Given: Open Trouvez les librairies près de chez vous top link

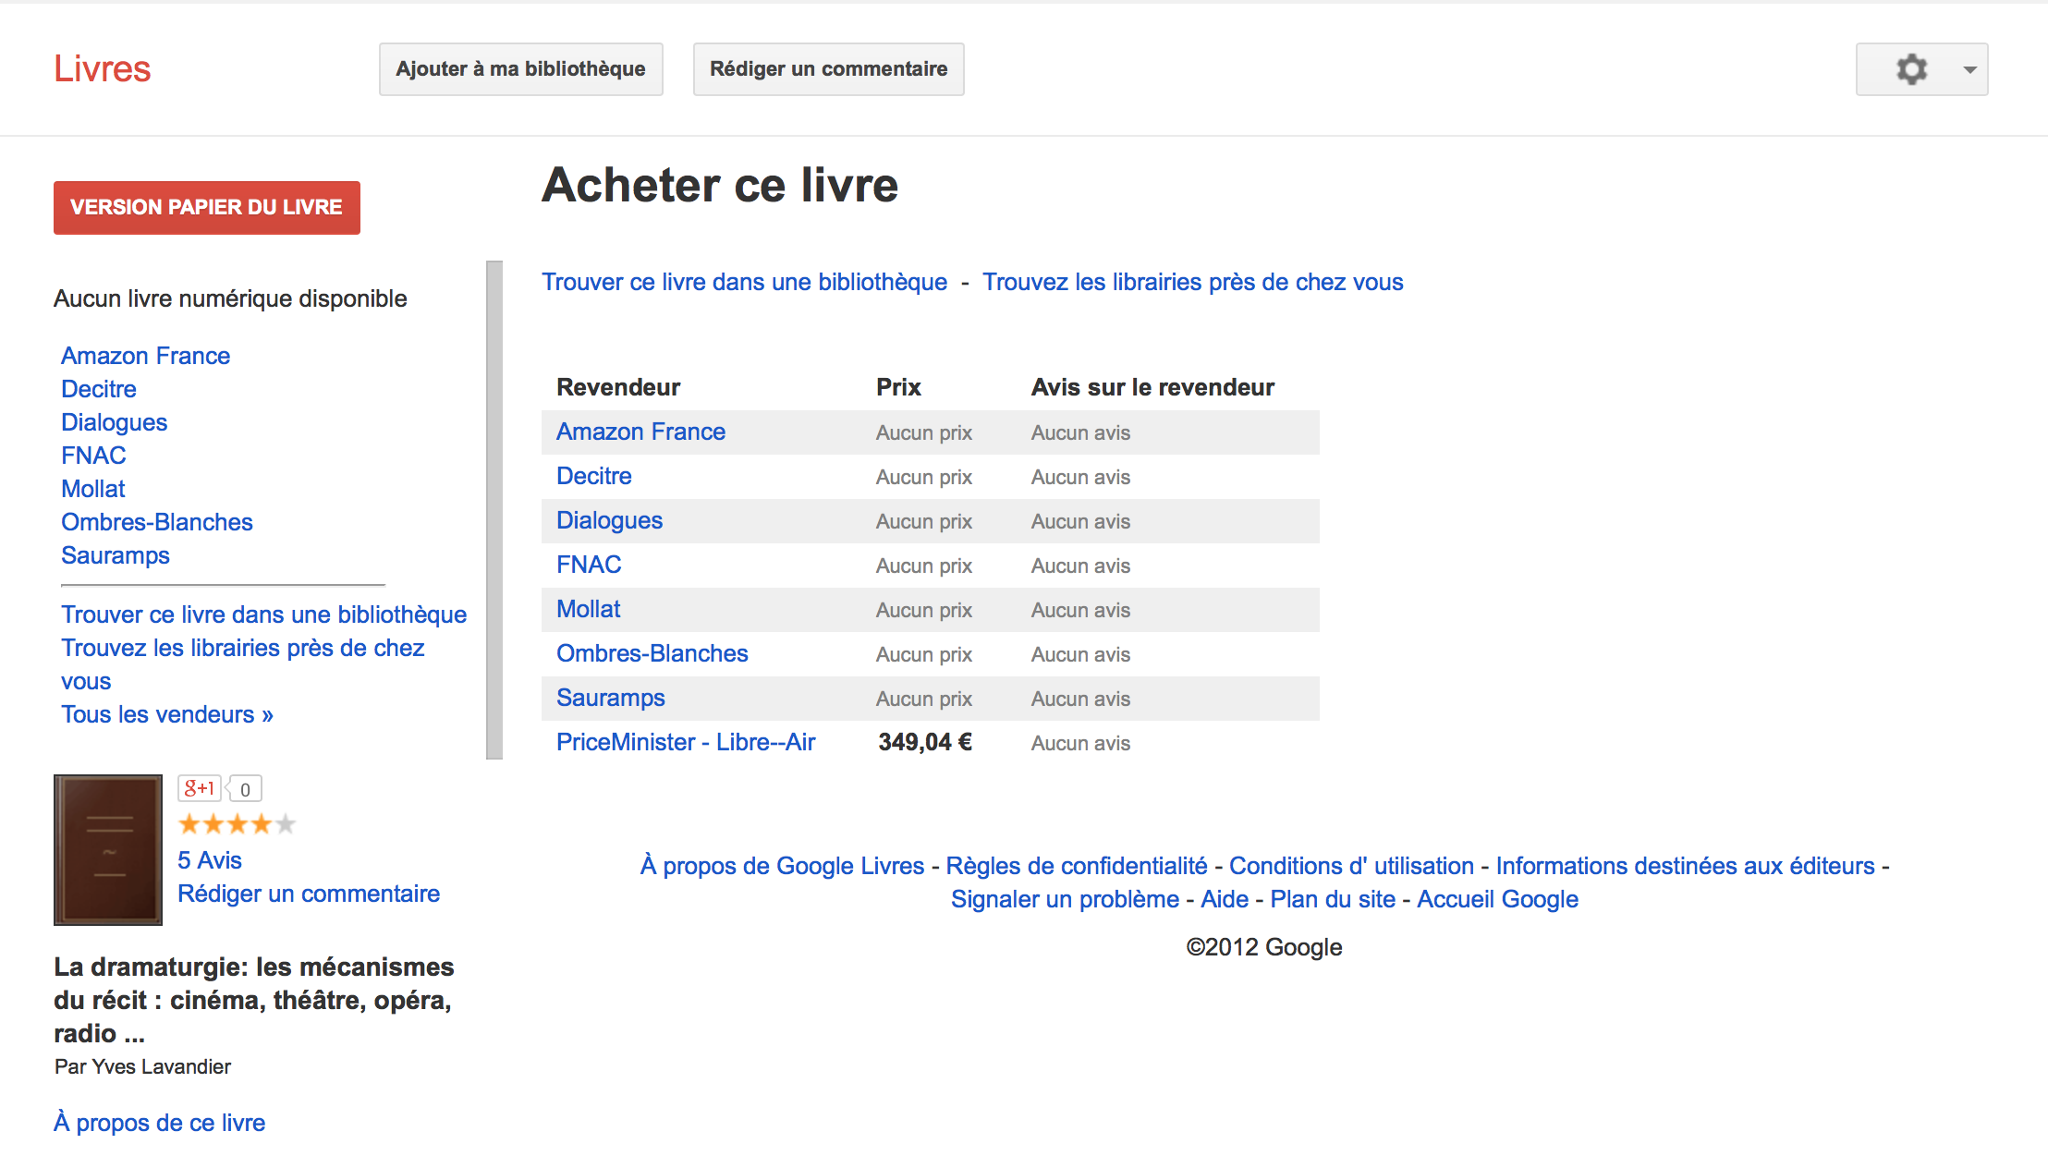Looking at the screenshot, I should 1192,282.
